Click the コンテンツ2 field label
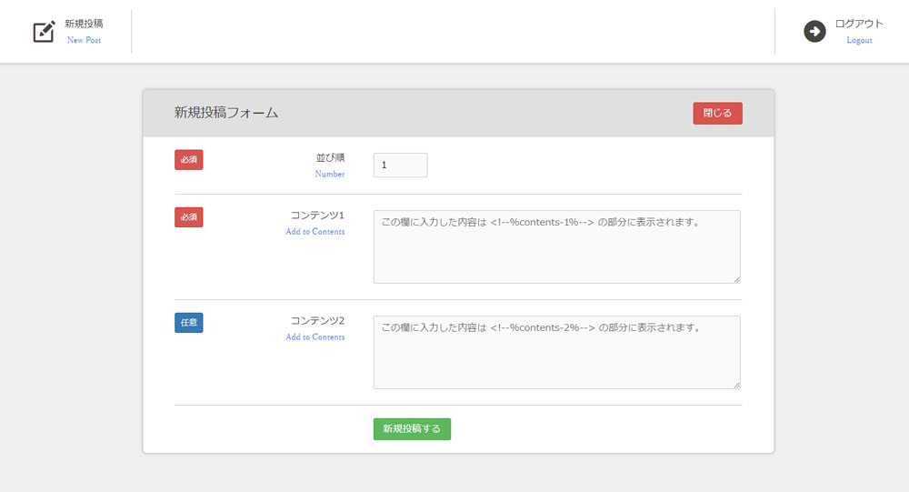 point(317,321)
